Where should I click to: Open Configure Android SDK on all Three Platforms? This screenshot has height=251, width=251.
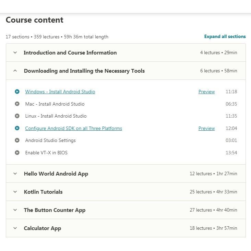pos(73,128)
